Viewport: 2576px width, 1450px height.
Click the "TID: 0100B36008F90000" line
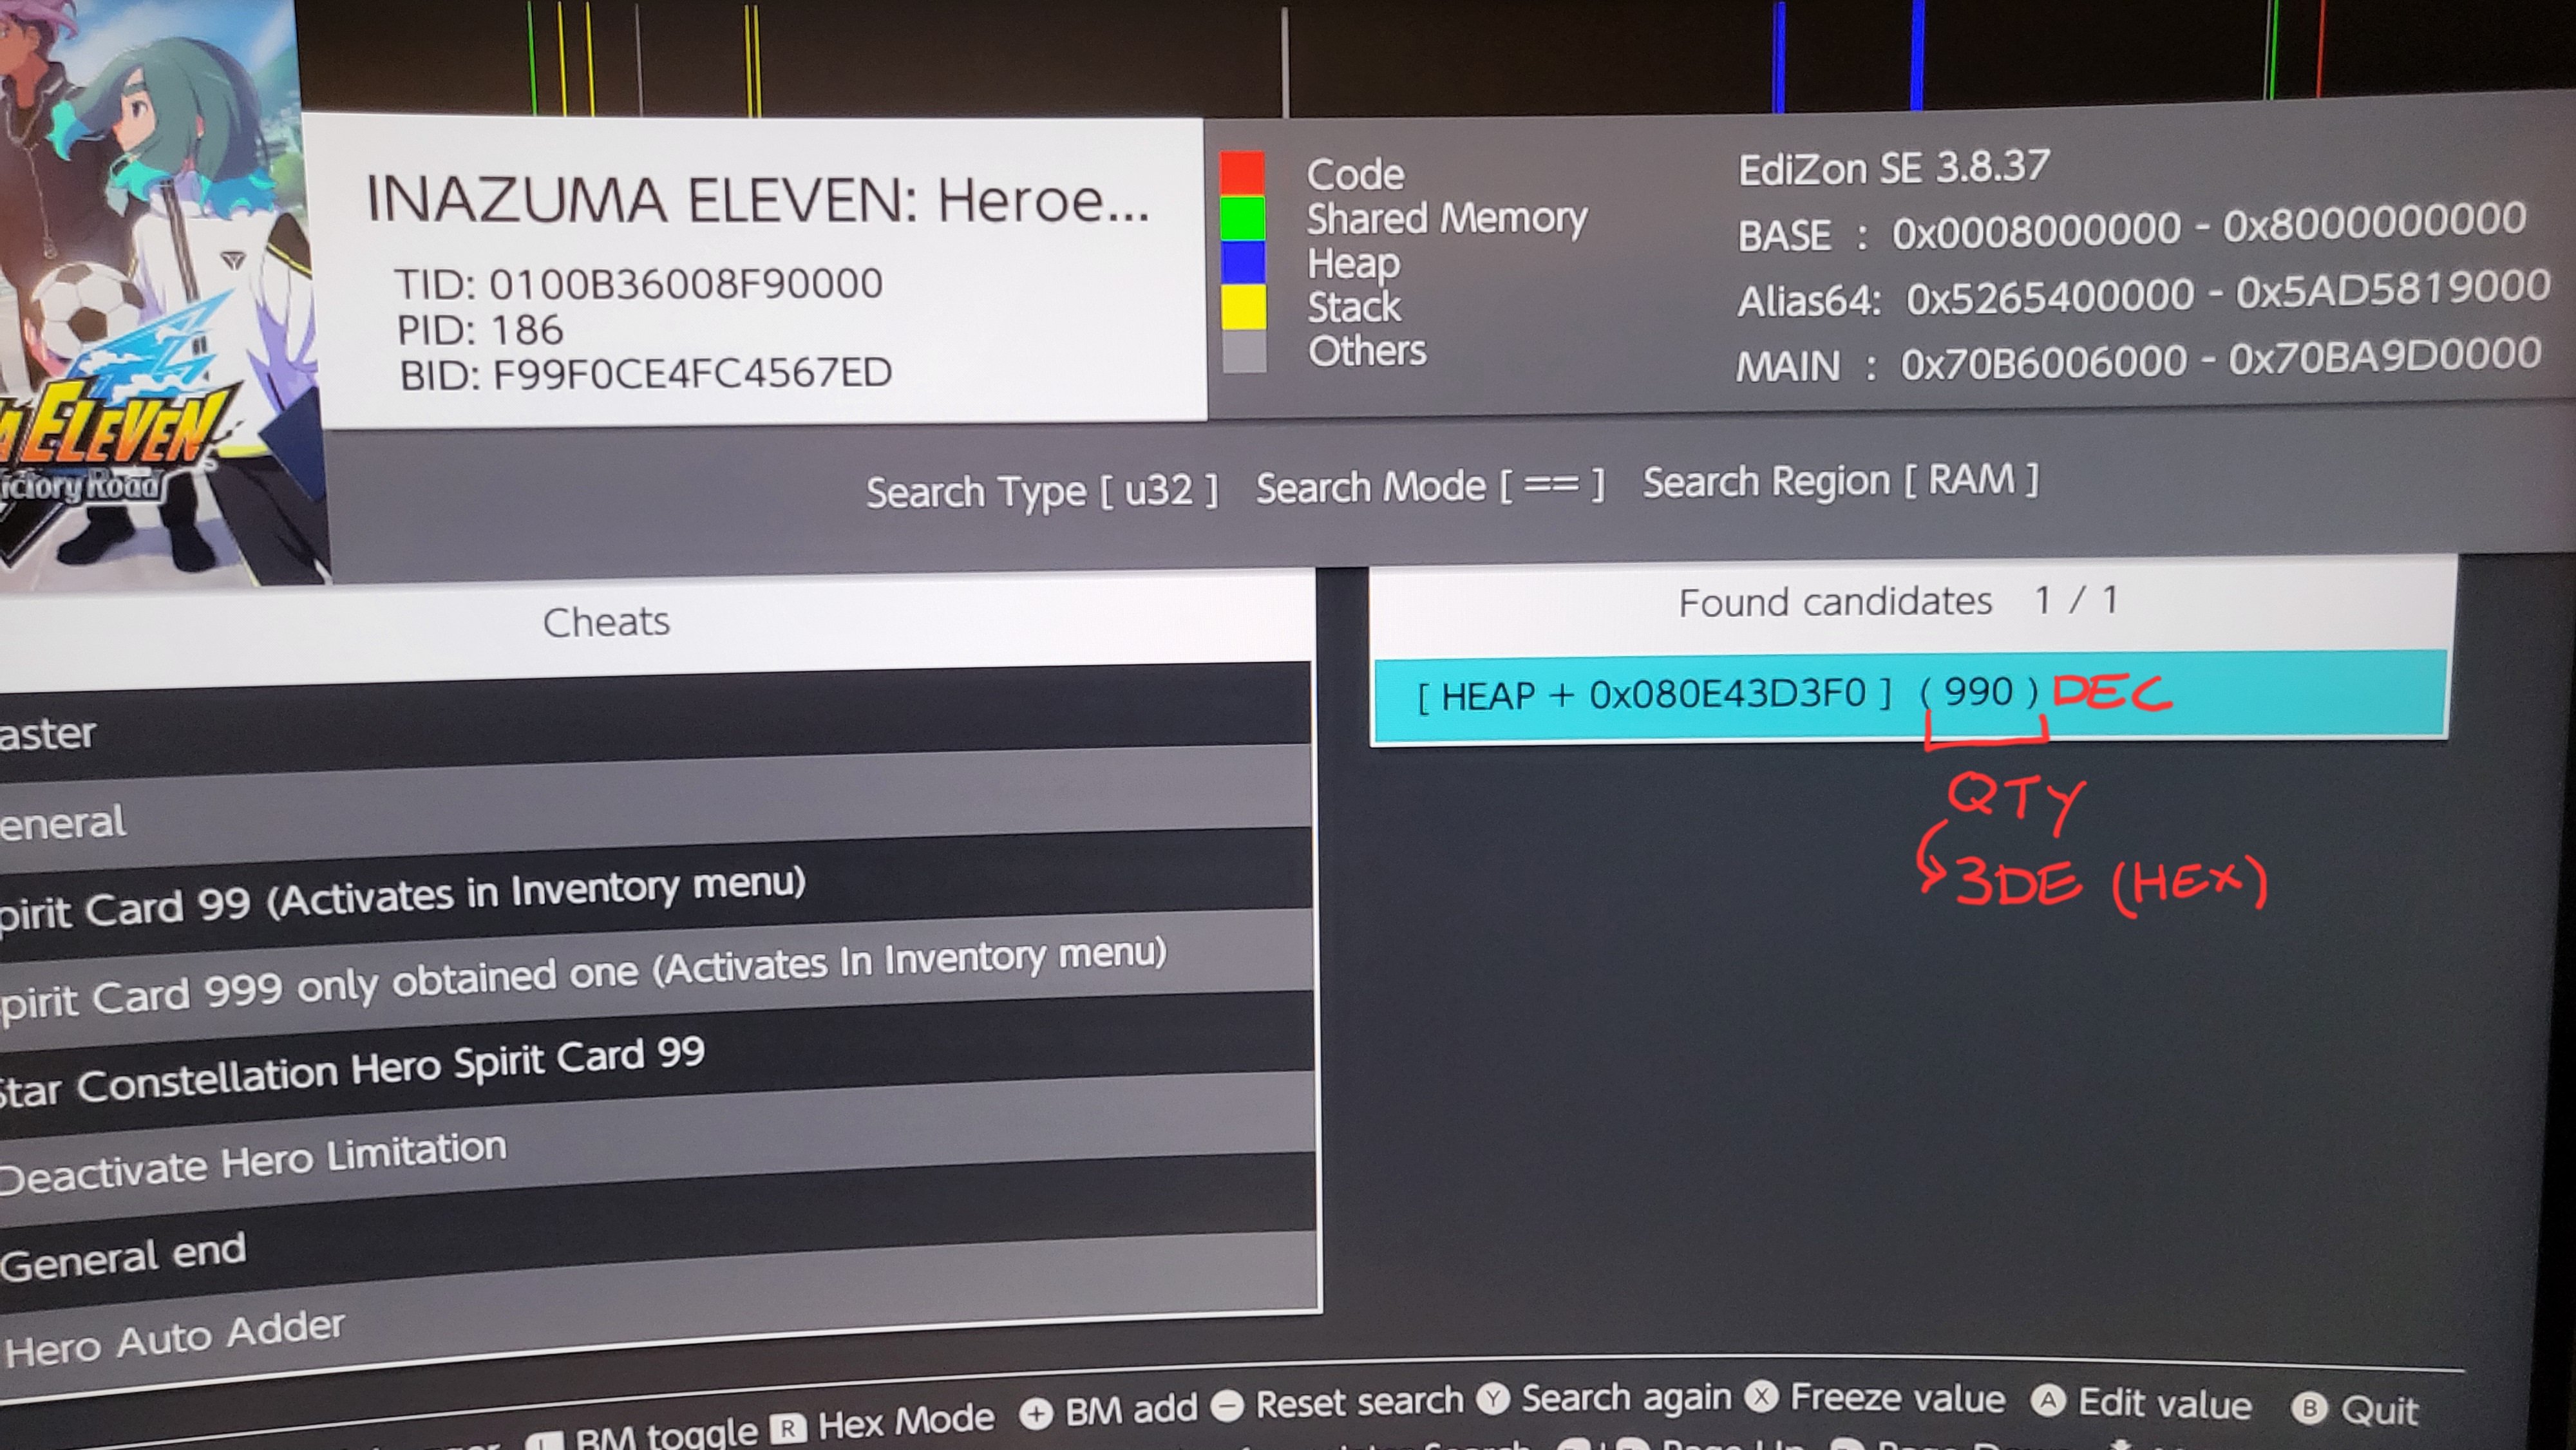(x=639, y=284)
